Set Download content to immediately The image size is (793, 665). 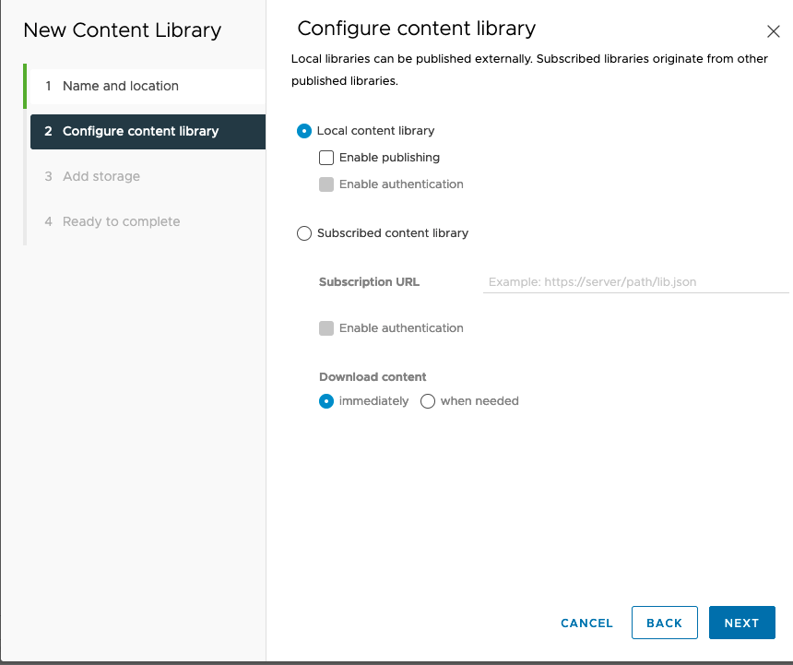(x=326, y=401)
